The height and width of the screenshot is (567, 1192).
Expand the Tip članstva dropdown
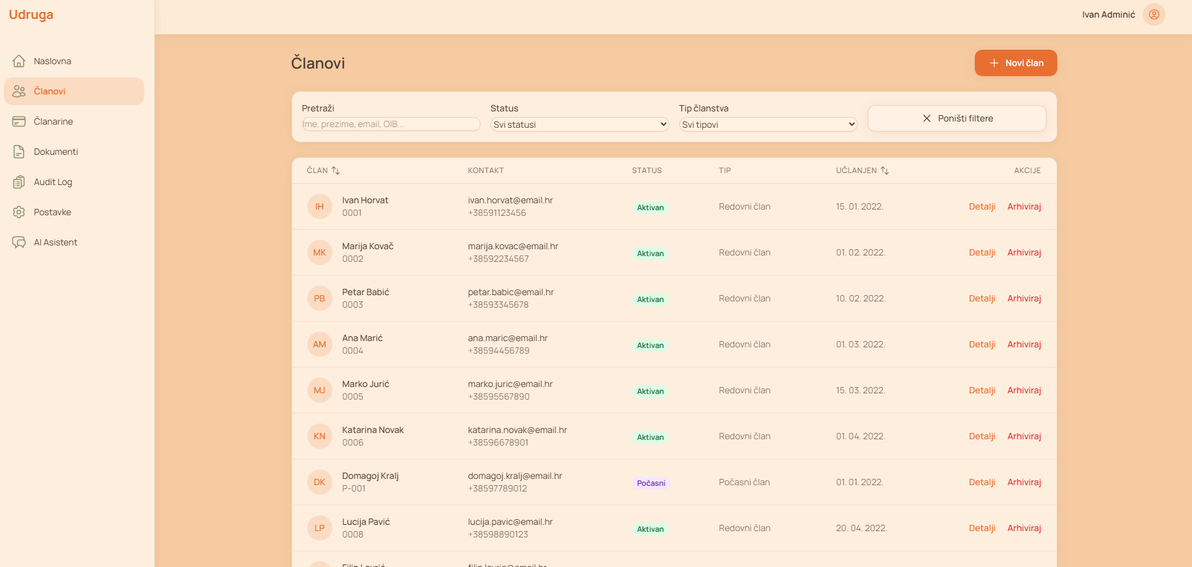(768, 125)
